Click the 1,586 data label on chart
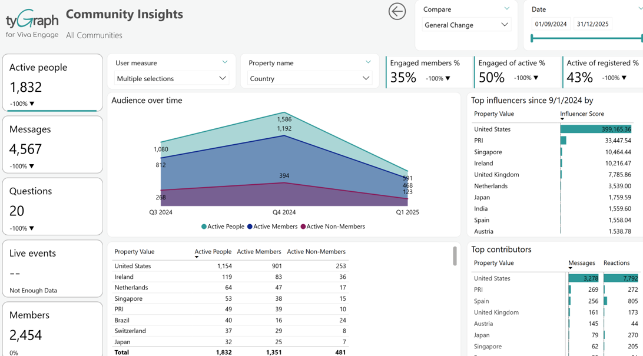The width and height of the screenshot is (643, 356). coord(284,119)
